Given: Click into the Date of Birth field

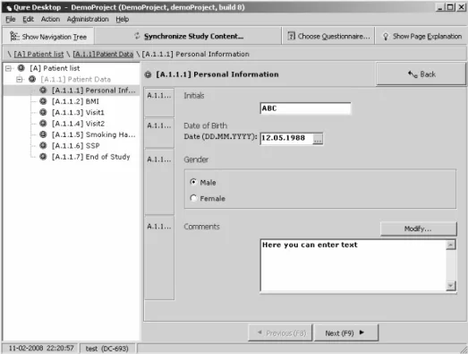Looking at the screenshot, I should point(286,138).
